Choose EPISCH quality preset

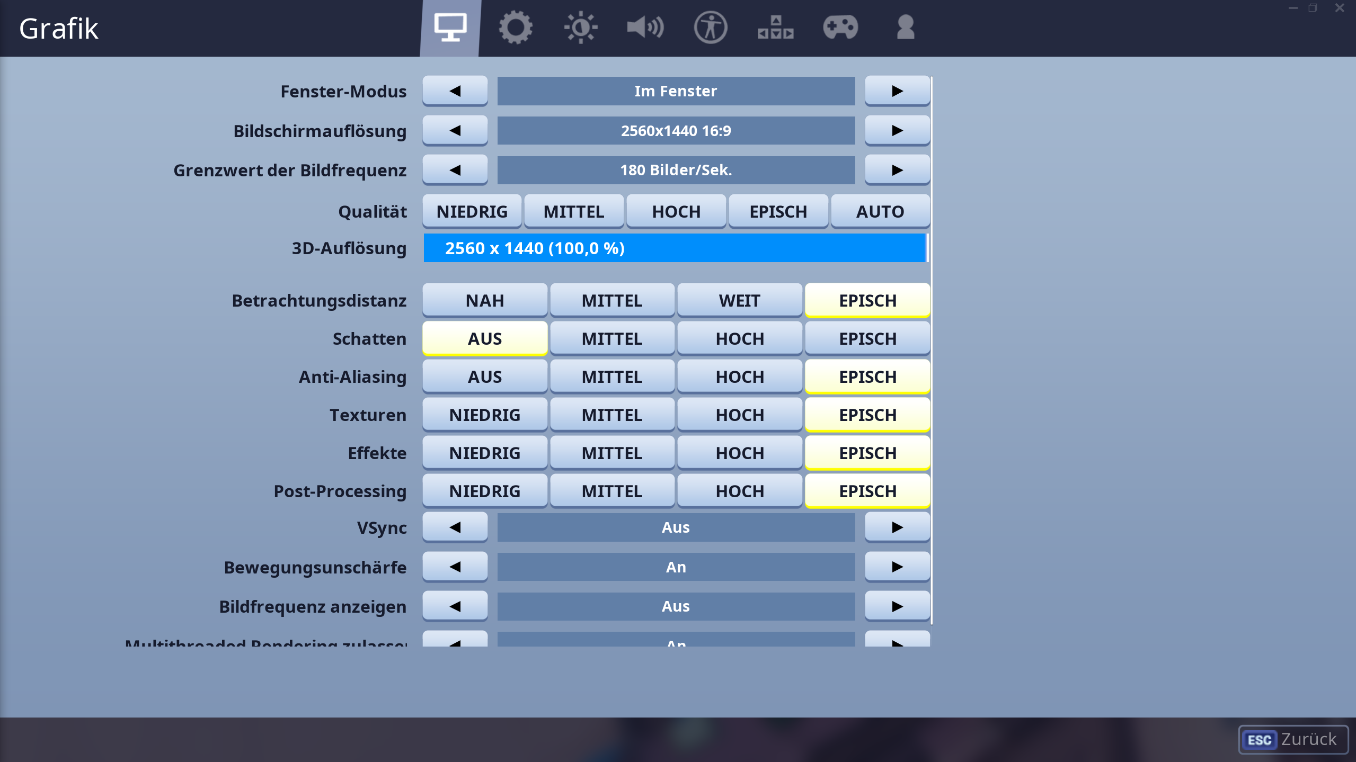point(778,212)
